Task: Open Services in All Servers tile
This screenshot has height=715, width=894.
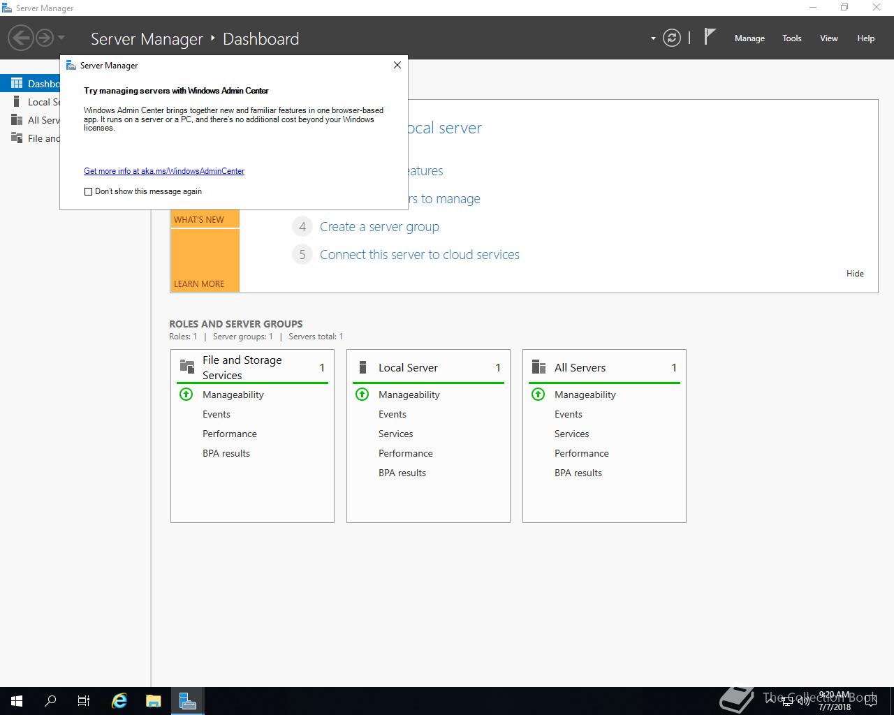Action: 572,434
